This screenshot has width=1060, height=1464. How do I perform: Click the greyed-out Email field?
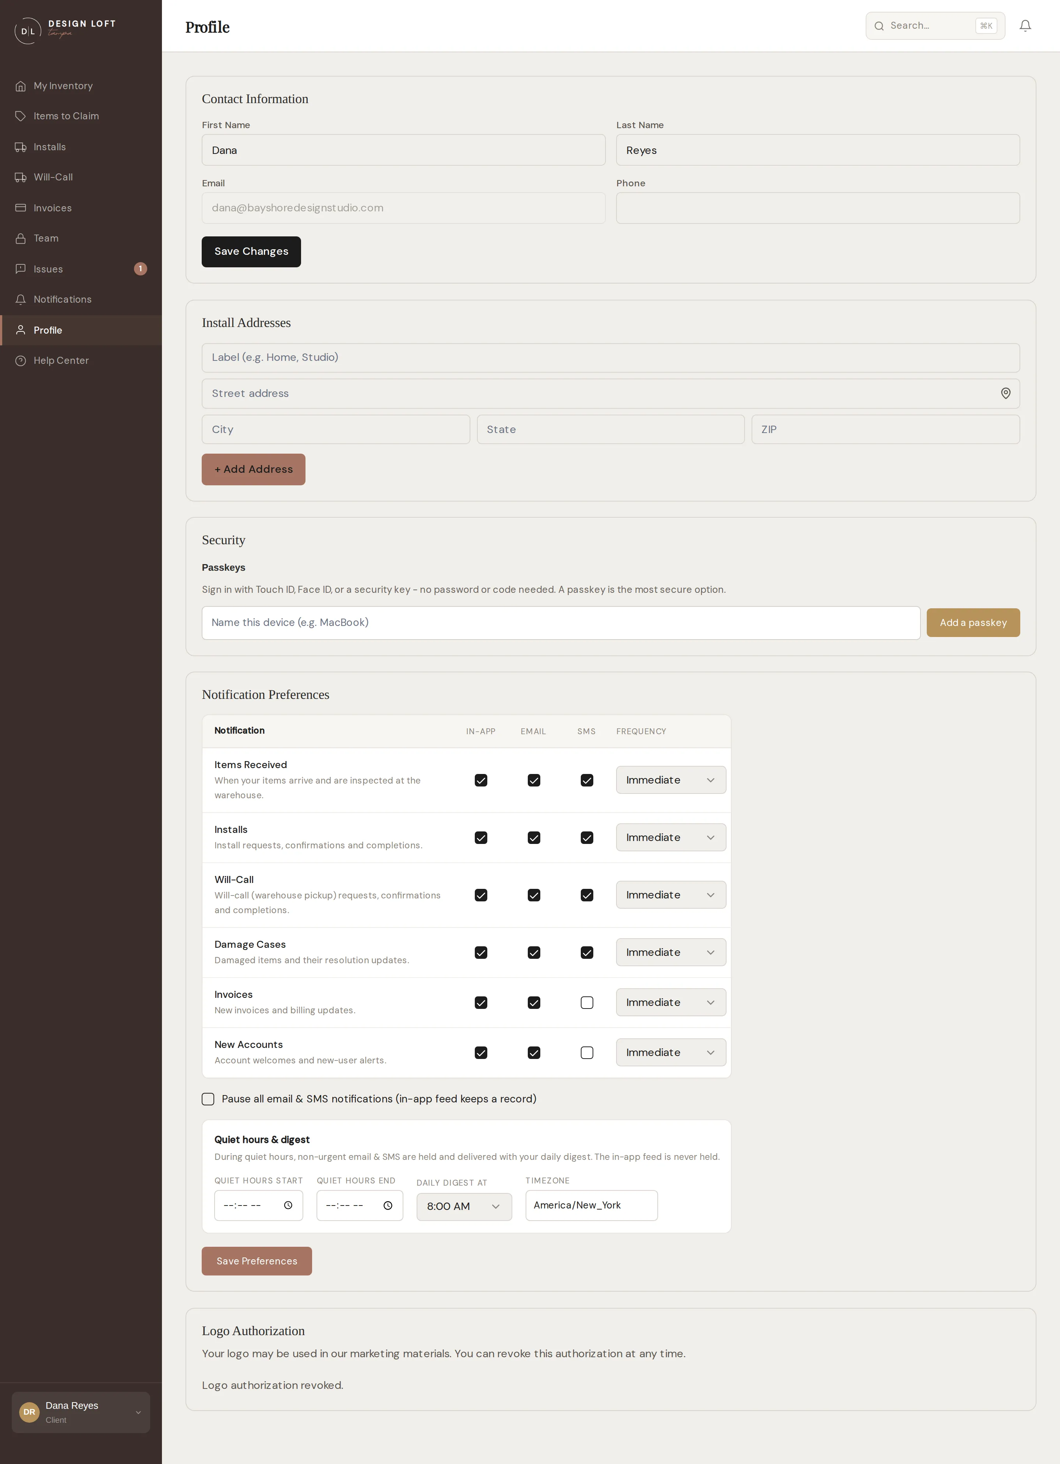click(x=403, y=208)
